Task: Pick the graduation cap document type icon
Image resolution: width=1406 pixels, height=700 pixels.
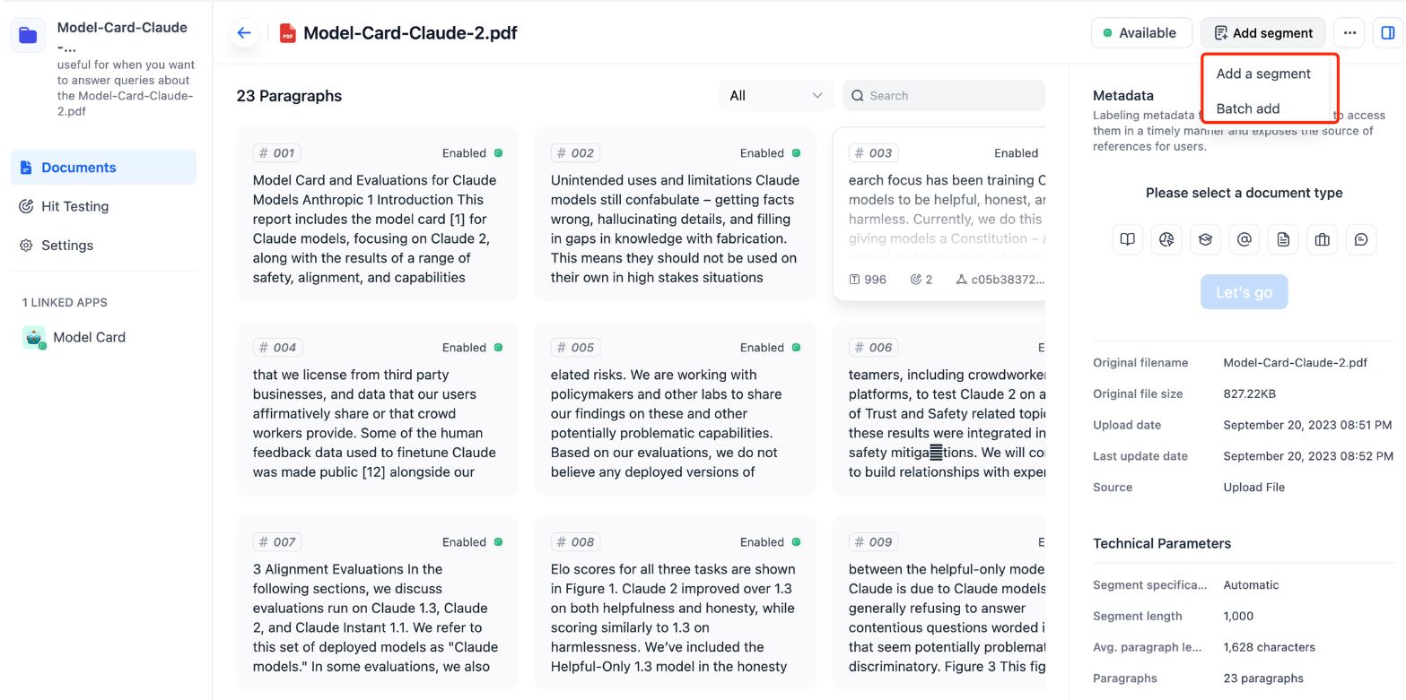Action: tap(1205, 239)
